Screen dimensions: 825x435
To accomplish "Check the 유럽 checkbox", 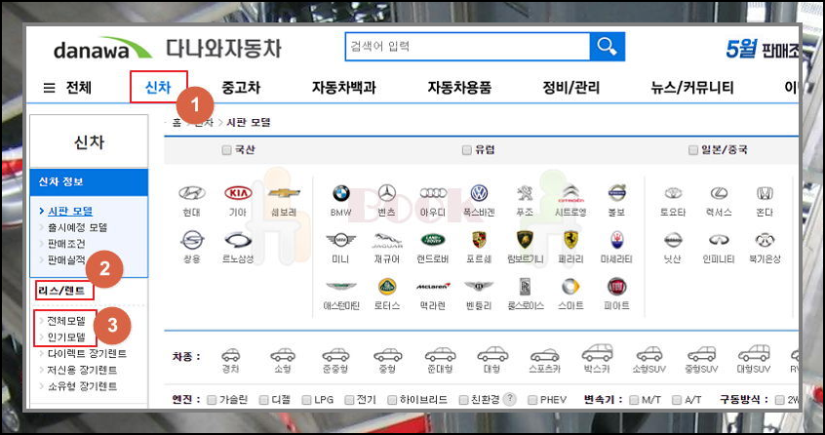I will point(466,150).
